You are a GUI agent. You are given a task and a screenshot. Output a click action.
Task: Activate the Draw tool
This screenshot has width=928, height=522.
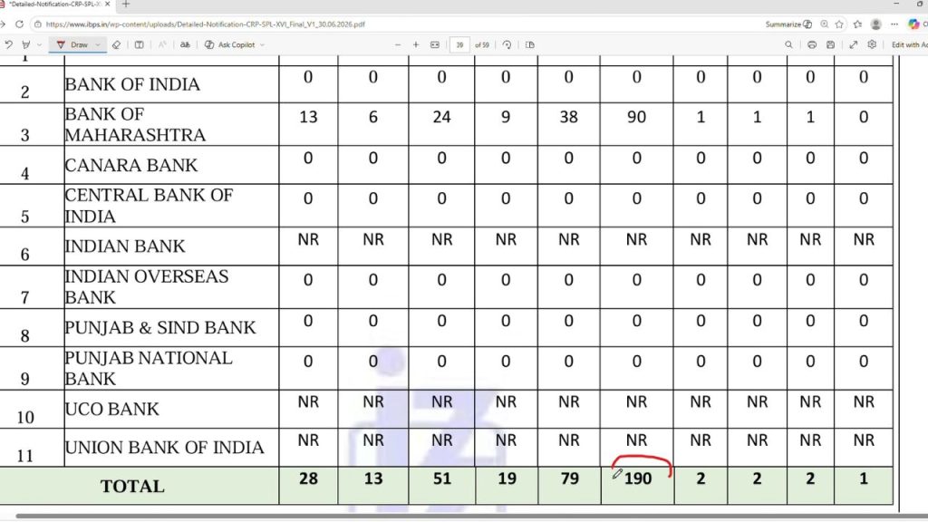(x=72, y=45)
